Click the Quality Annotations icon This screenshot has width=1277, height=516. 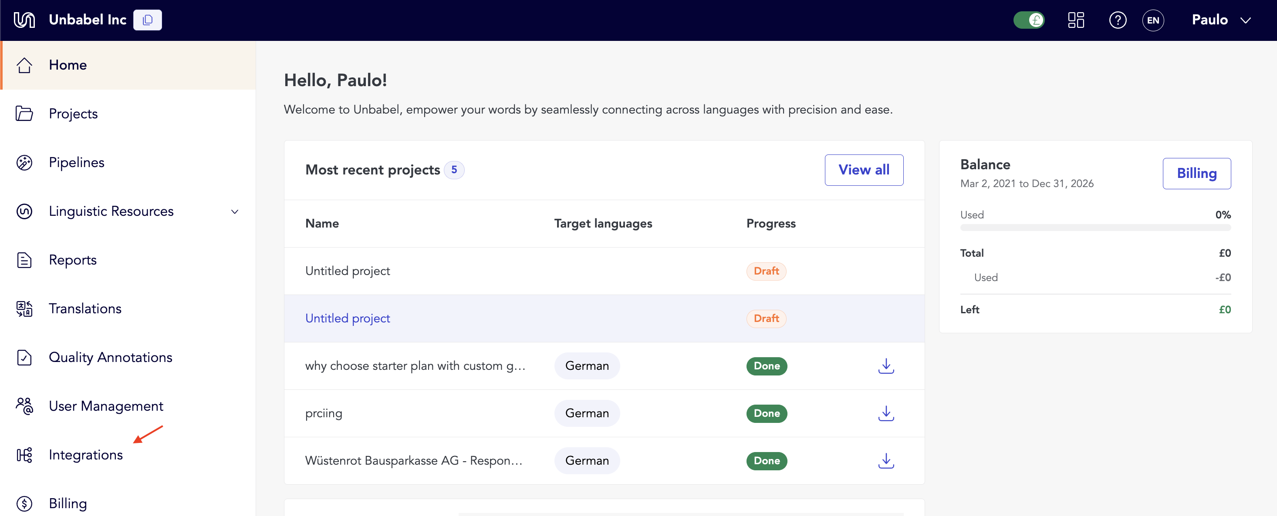coord(24,357)
